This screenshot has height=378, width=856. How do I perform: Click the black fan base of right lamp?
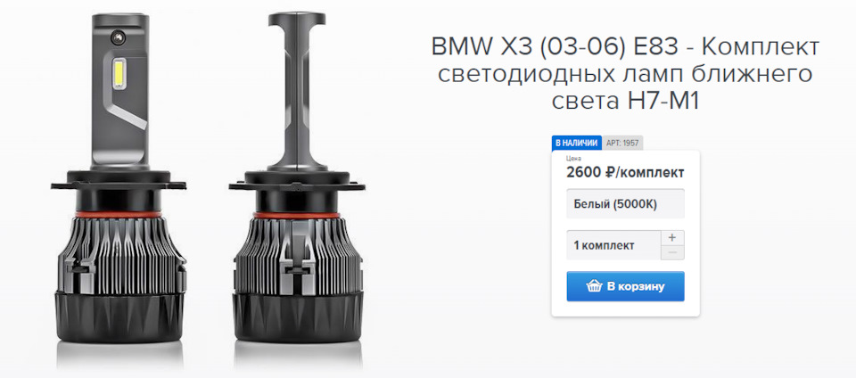click(x=298, y=318)
